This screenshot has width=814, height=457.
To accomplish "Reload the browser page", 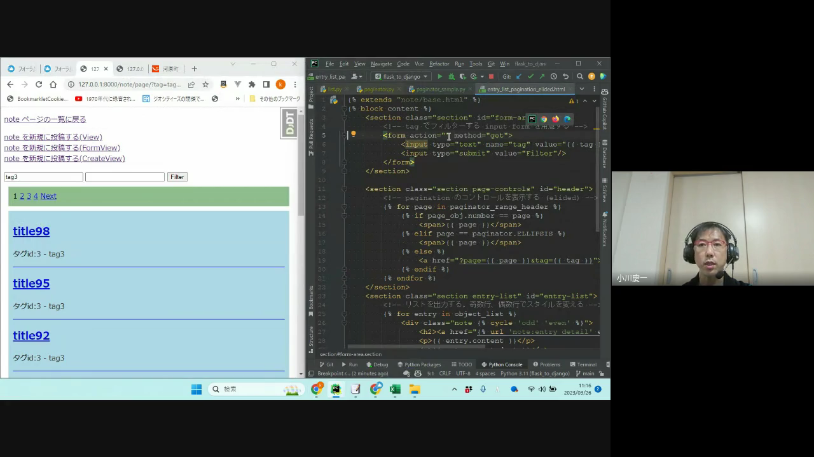I will [x=39, y=84].
